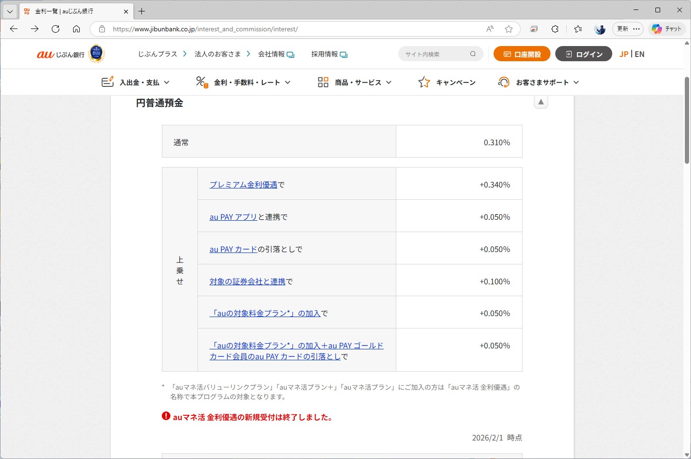Viewport: 691px width, 459px height.
Task: Select the percent icon for 金利・手数料・レート
Action: click(x=202, y=82)
